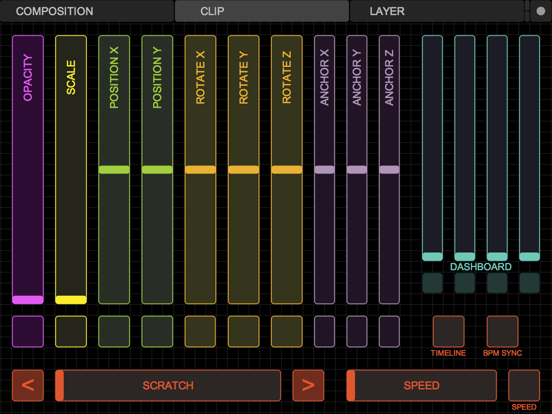Toggle the small SPEED square button
The width and height of the screenshot is (552, 414).
pyautogui.click(x=524, y=385)
